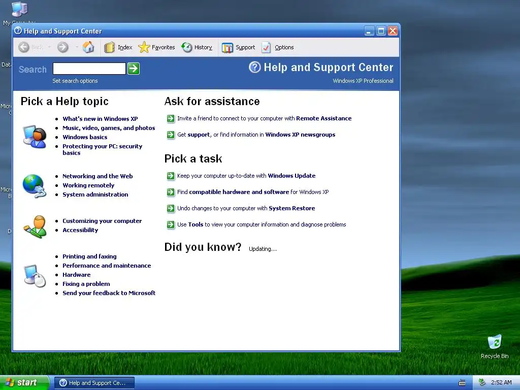Click the Support toolbar icon
Screen dimensions: 520x390
(x=227, y=48)
